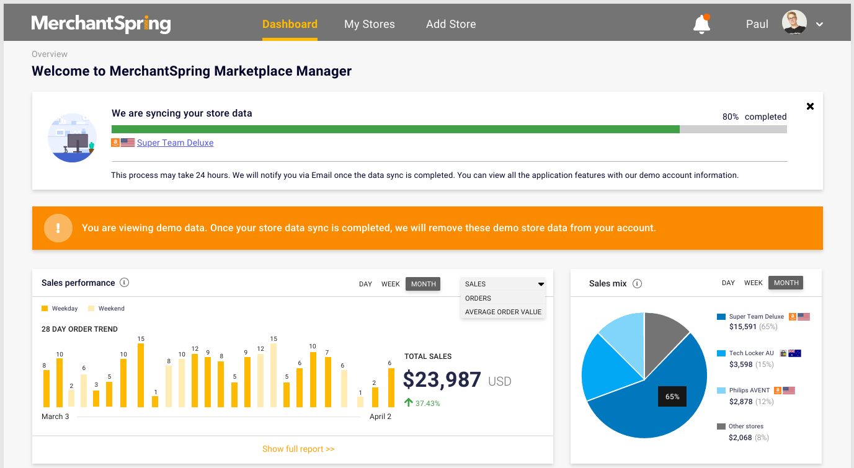Click the 65% pie chart label
The image size is (854, 468).
click(672, 397)
